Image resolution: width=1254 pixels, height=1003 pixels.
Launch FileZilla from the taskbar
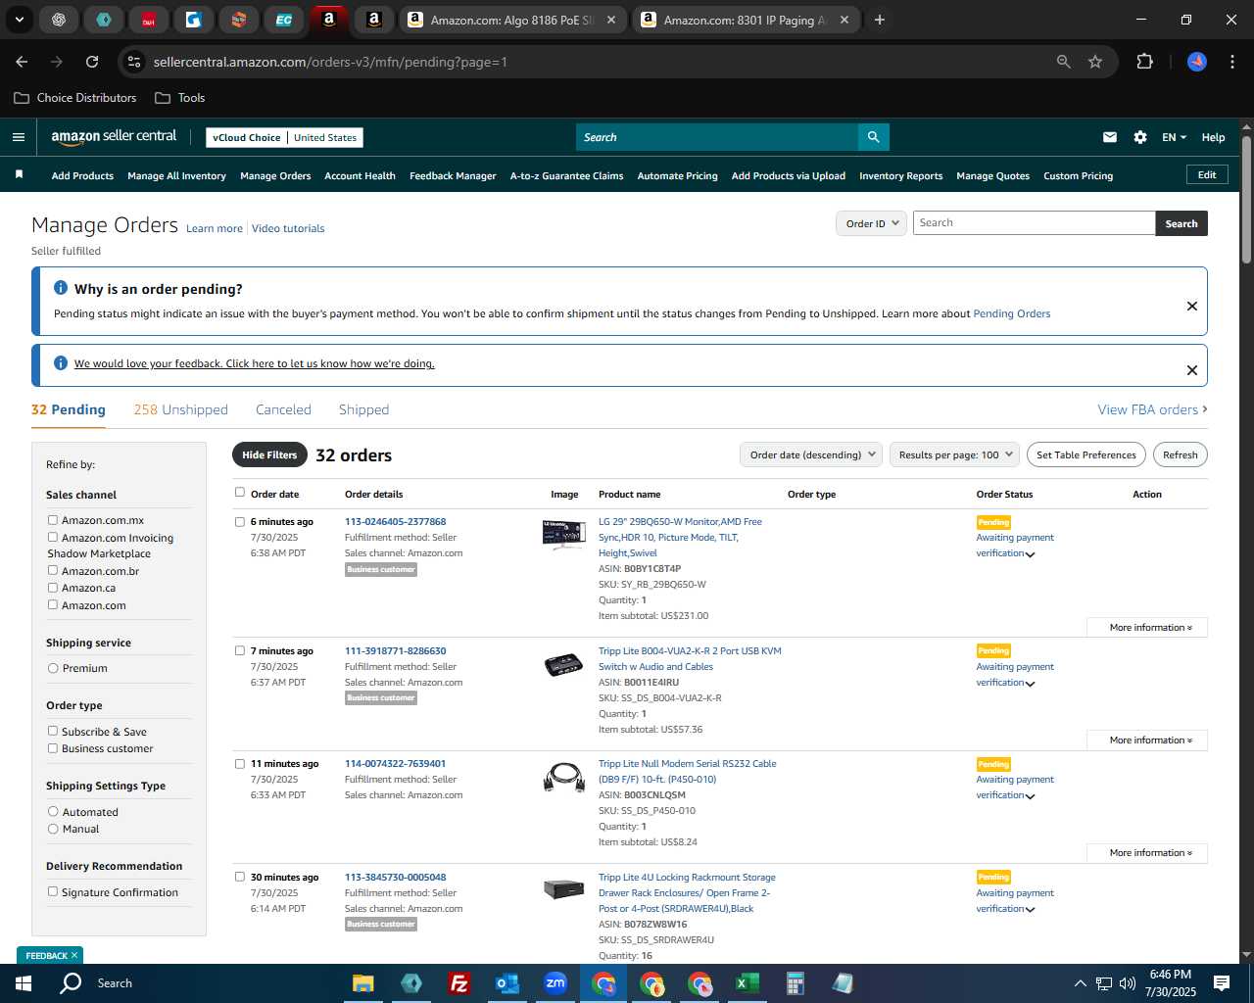point(458,982)
